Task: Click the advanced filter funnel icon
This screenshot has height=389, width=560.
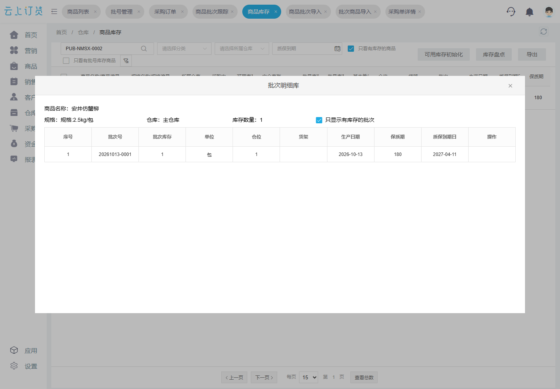Action: pos(126,61)
